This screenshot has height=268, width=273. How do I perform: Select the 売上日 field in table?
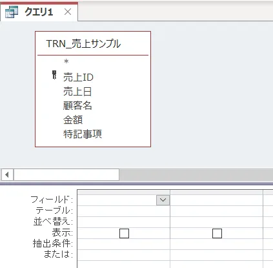(x=77, y=91)
